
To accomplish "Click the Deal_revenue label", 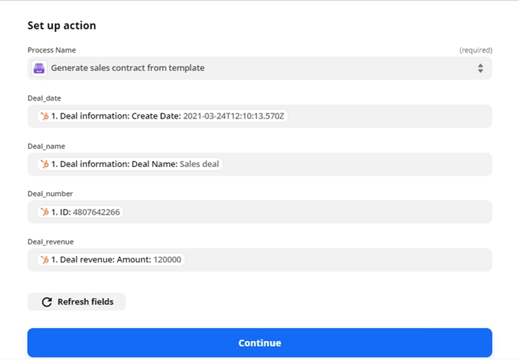I will 51,241.
